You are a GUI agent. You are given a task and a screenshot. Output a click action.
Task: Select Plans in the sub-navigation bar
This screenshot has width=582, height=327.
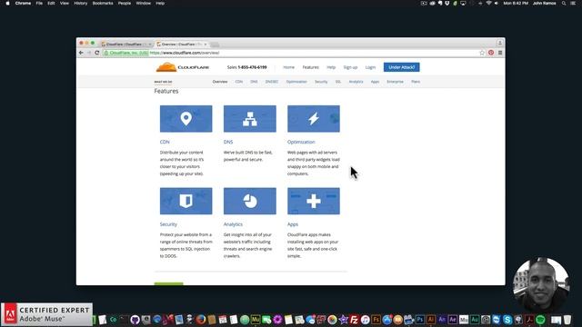tap(416, 82)
